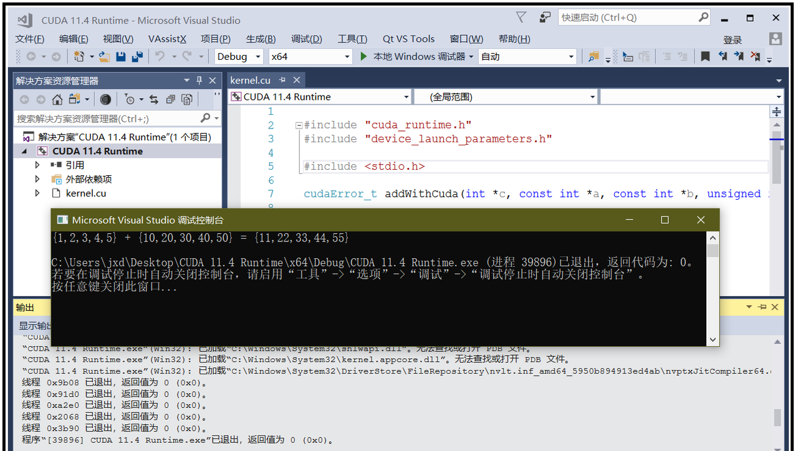The height and width of the screenshot is (451, 798).
Task: Click the account avatar icon
Action: pos(776,39)
